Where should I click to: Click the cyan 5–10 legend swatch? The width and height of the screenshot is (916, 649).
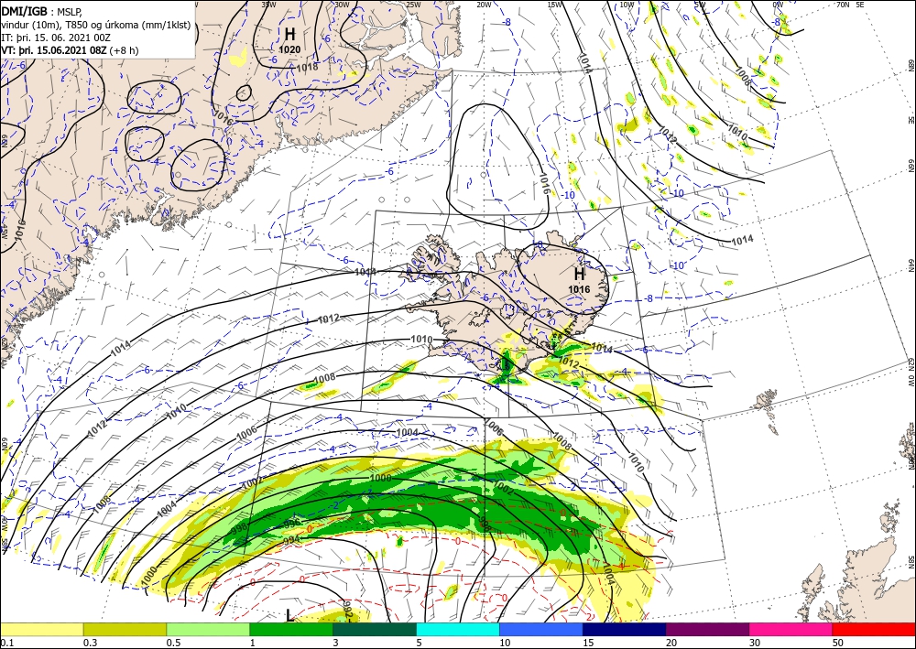pos(458,629)
